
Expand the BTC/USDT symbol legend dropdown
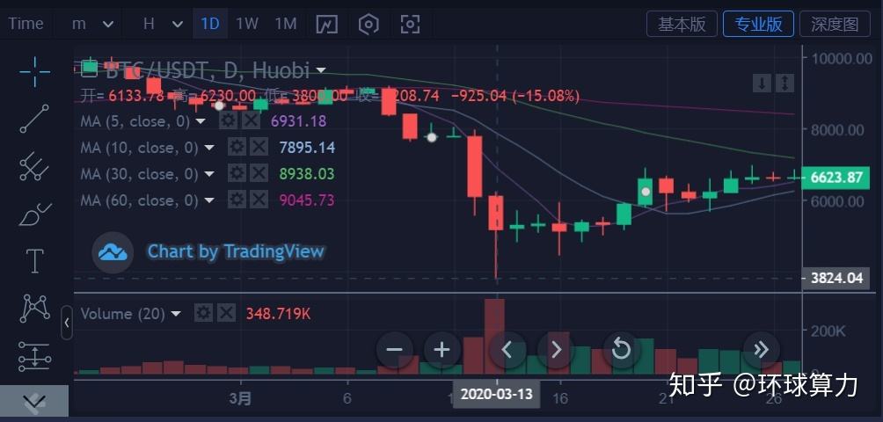tap(321, 70)
